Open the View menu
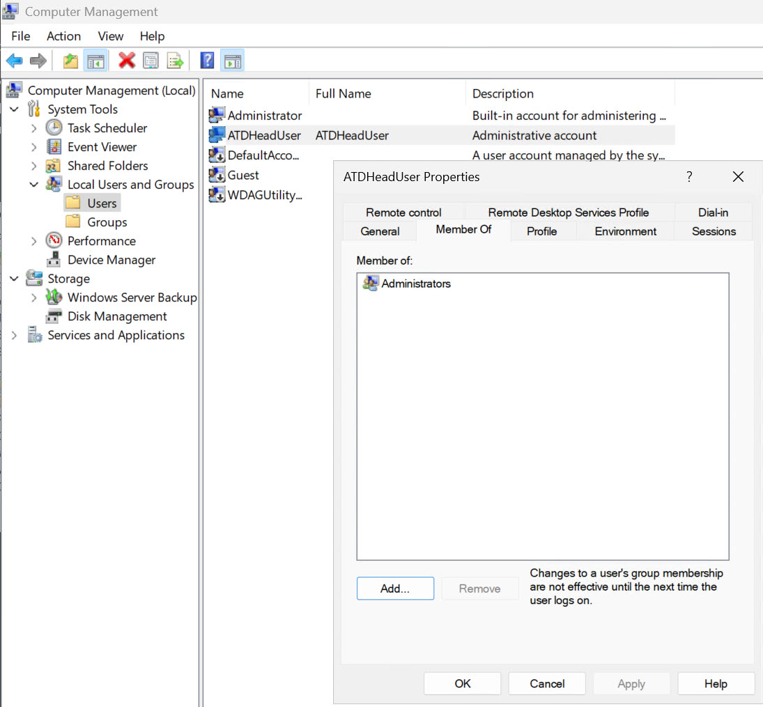763x707 pixels. point(111,36)
